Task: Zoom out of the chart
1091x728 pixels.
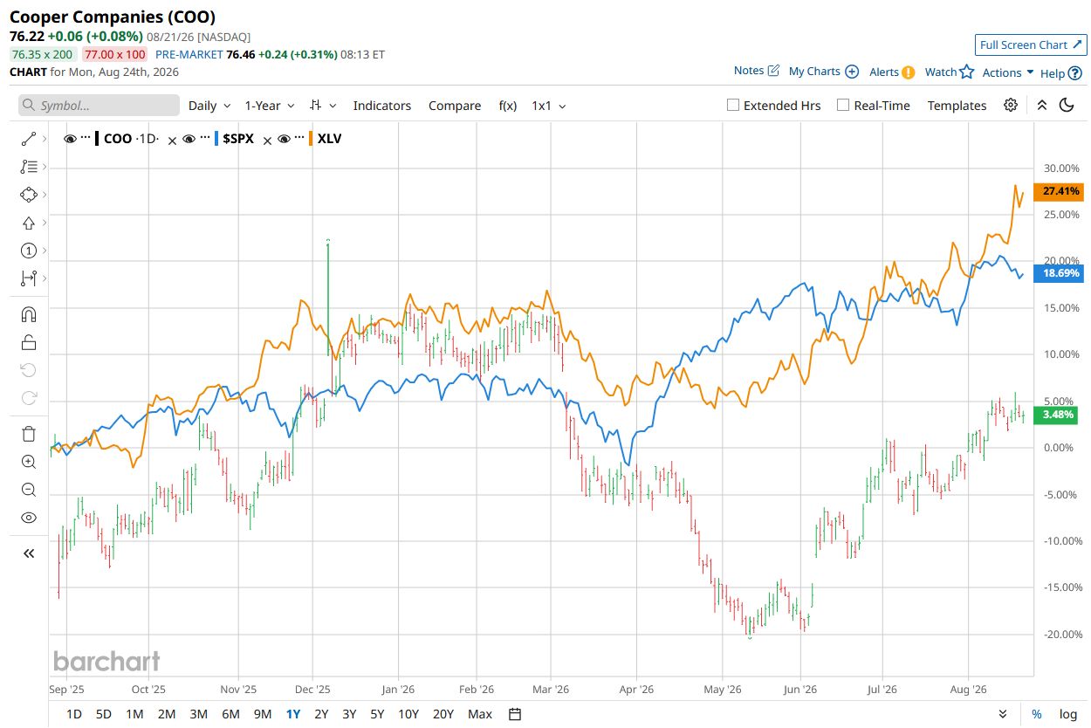Action: (28, 490)
